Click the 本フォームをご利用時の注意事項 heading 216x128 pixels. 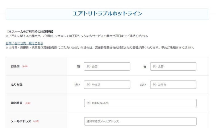[x=30, y=31]
